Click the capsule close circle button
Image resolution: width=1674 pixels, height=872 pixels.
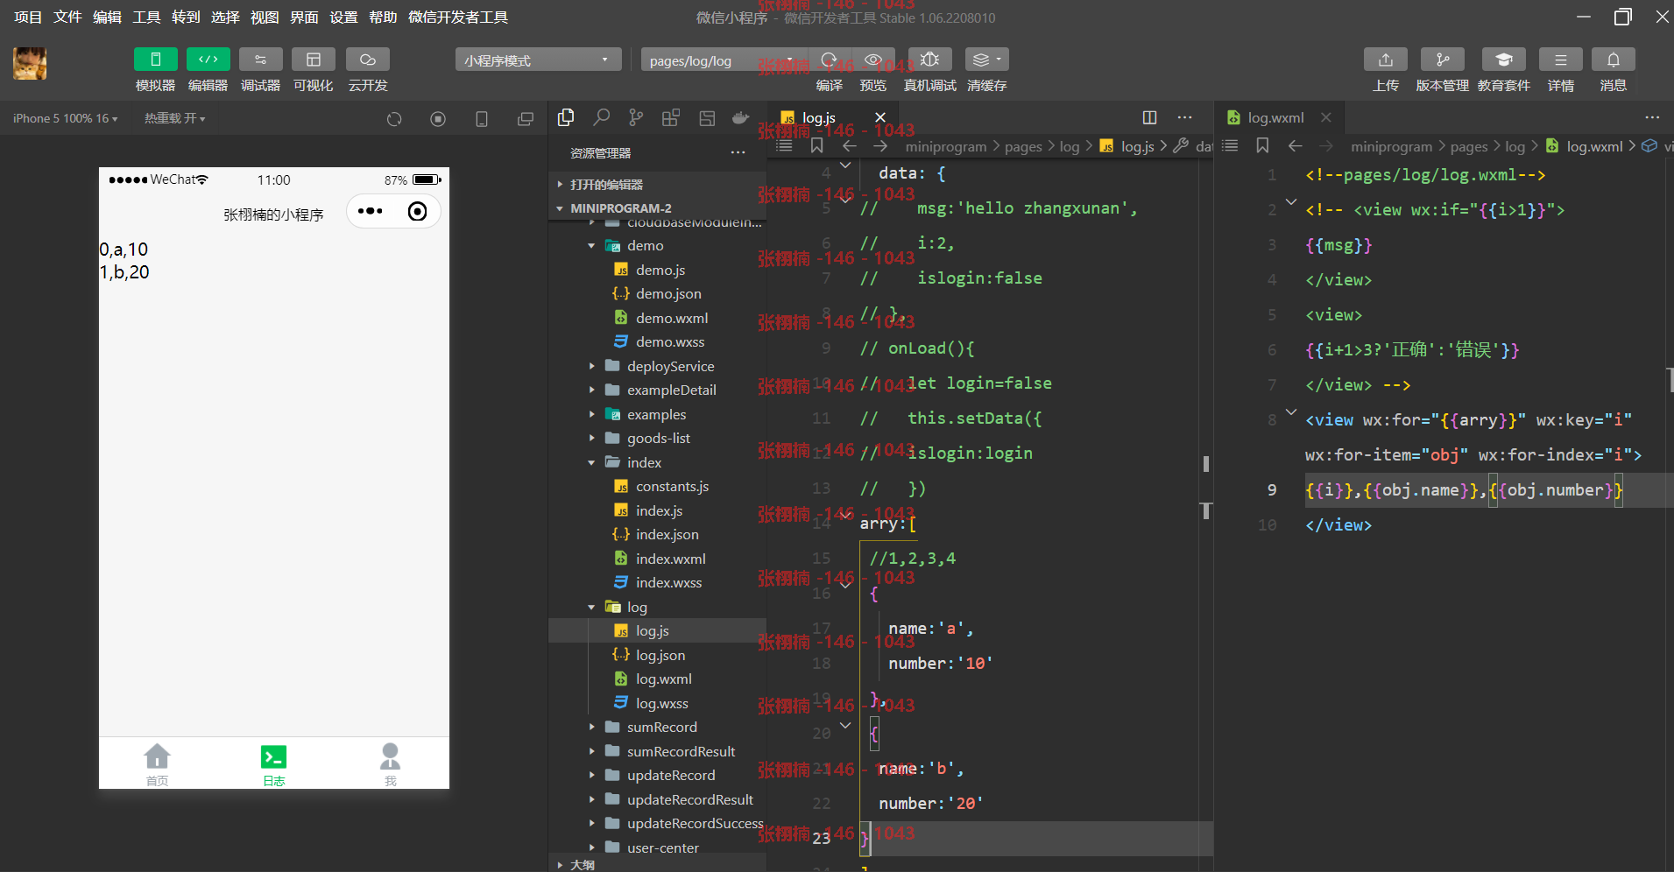click(x=418, y=211)
